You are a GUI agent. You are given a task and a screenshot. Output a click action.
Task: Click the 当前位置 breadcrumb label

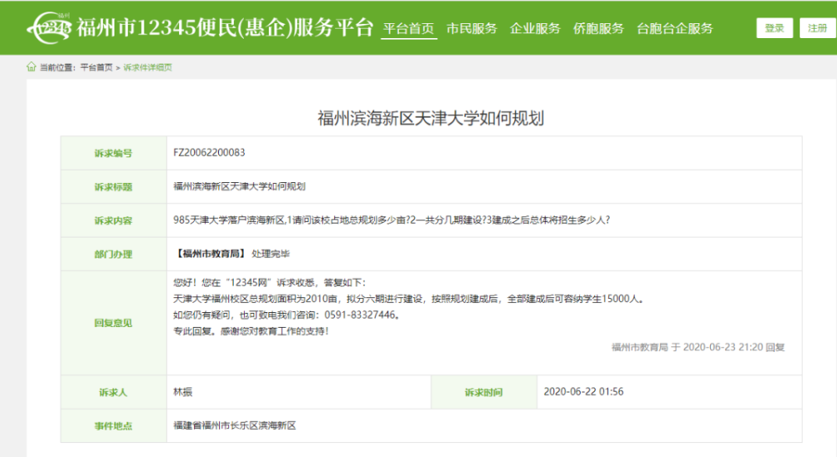click(x=57, y=68)
